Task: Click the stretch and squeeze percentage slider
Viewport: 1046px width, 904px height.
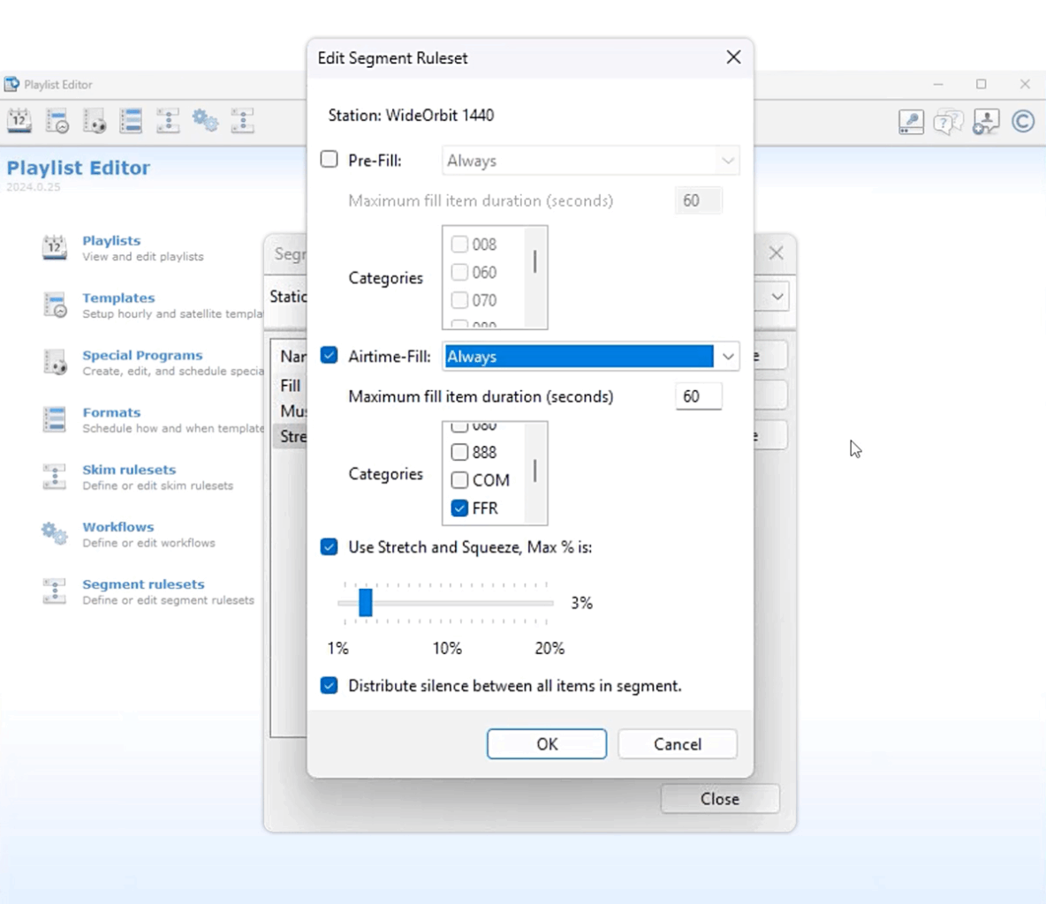Action: 366,603
